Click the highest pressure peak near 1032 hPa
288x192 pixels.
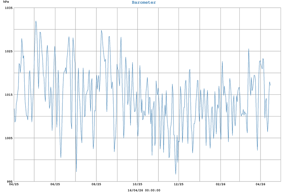36,21
